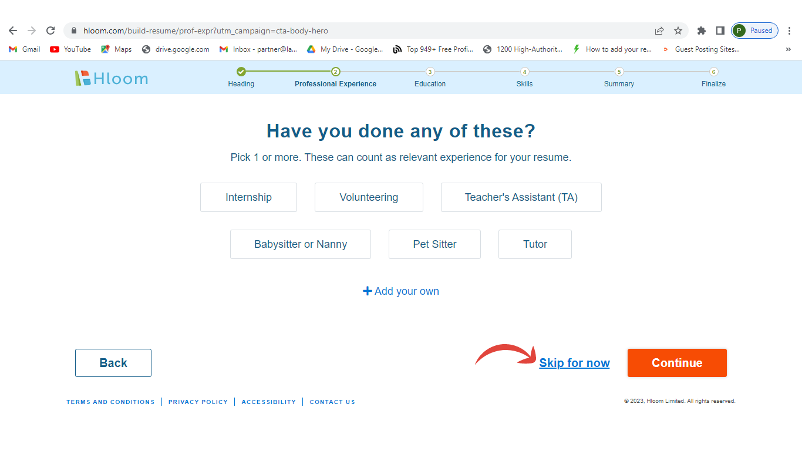Select the Internship option
The width and height of the screenshot is (802, 451).
tap(248, 197)
